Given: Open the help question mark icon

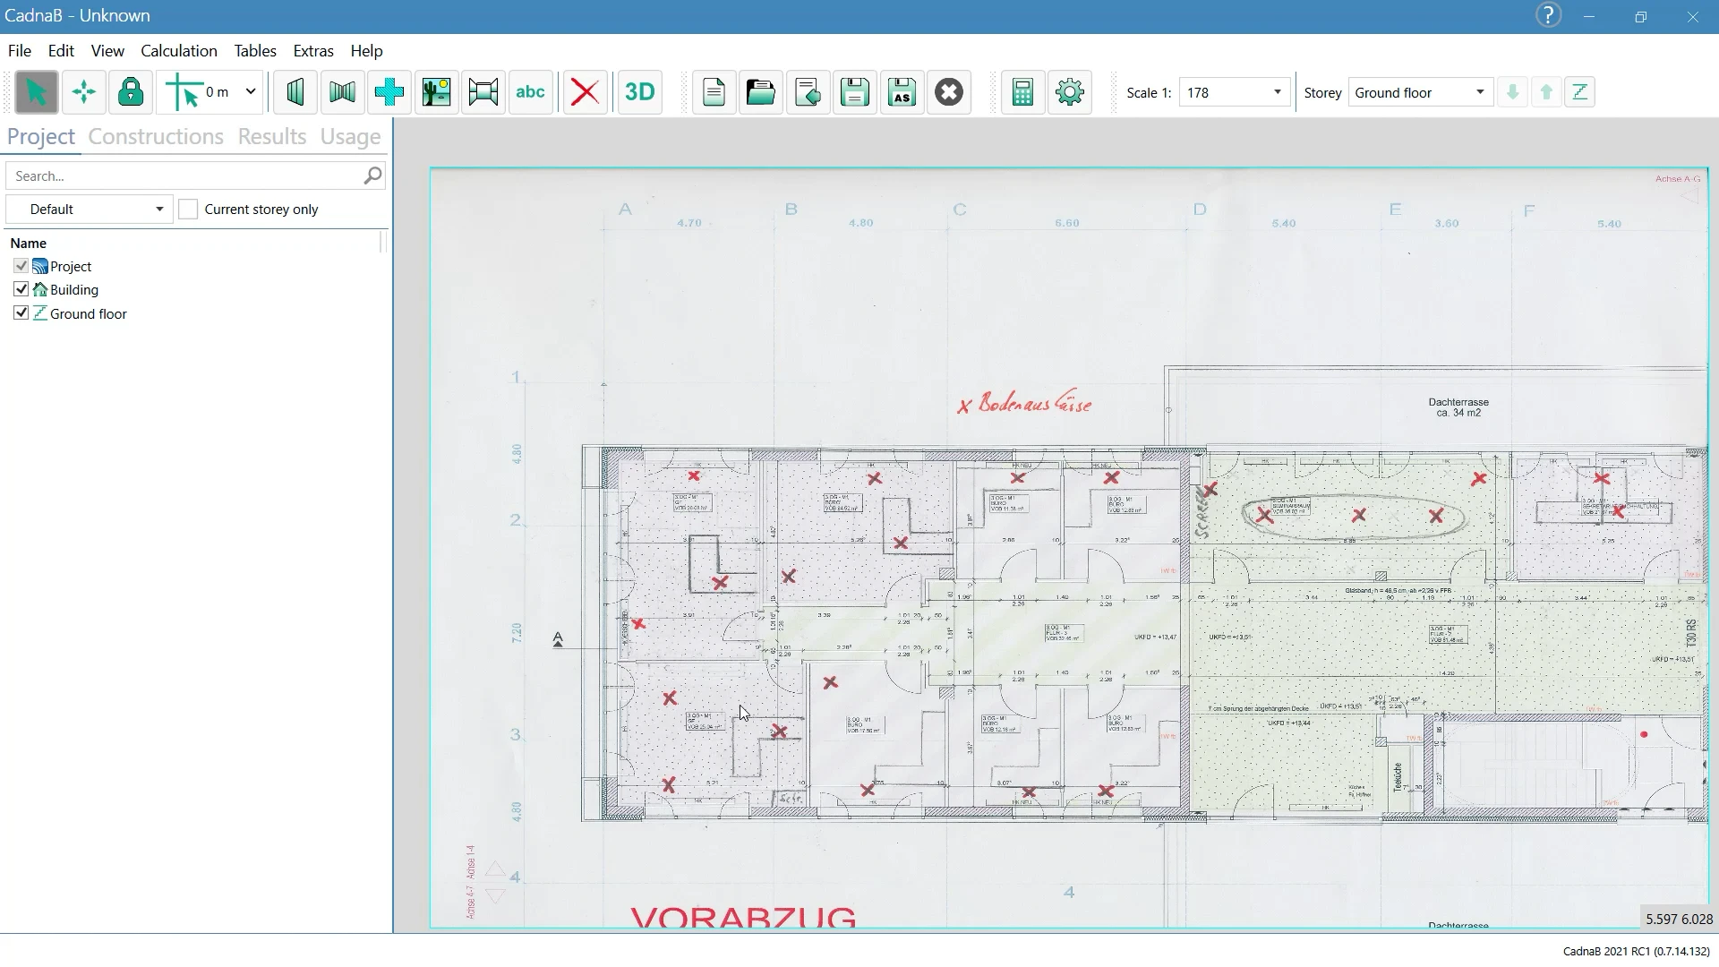Looking at the screenshot, I should tap(1549, 15).
